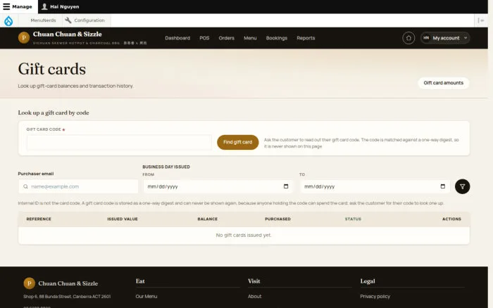Click the round home icon in the header
Screen dimensions: 493x308
point(408,38)
